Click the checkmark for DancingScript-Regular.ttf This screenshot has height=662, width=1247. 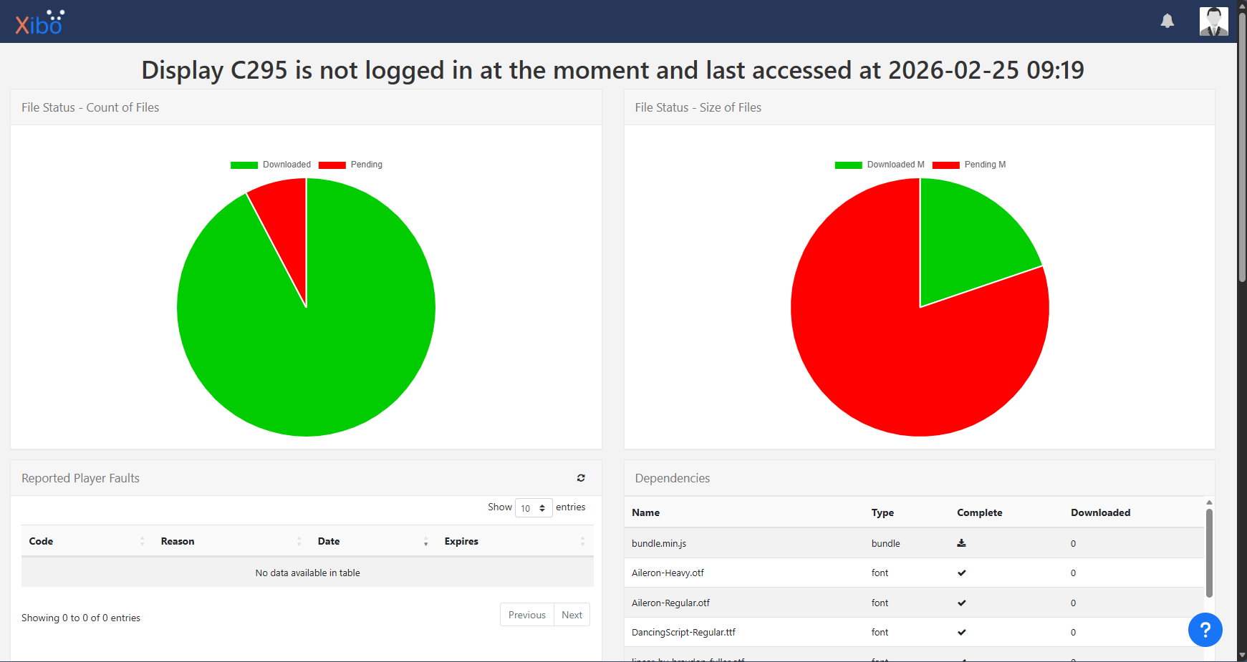961,632
